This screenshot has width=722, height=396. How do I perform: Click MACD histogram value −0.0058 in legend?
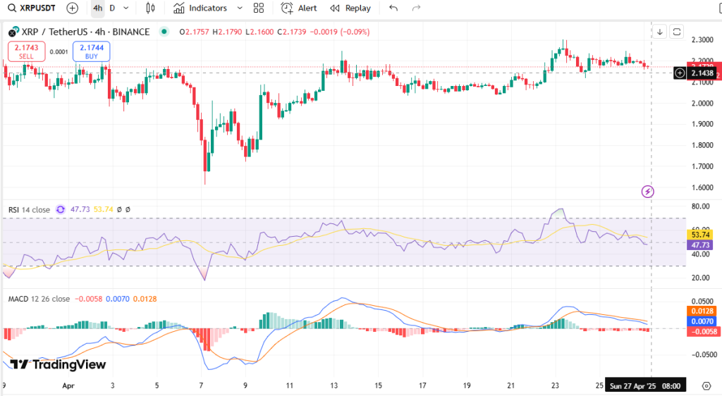point(88,299)
